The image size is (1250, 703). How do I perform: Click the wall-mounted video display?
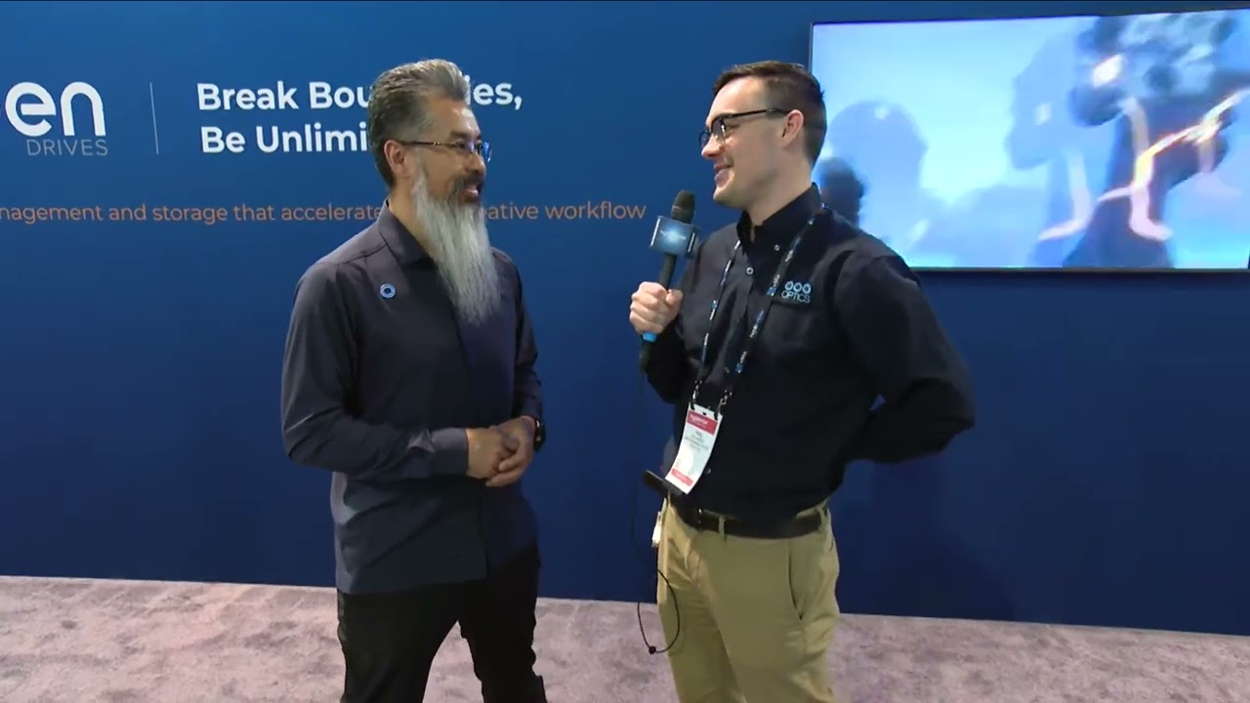click(x=1030, y=140)
